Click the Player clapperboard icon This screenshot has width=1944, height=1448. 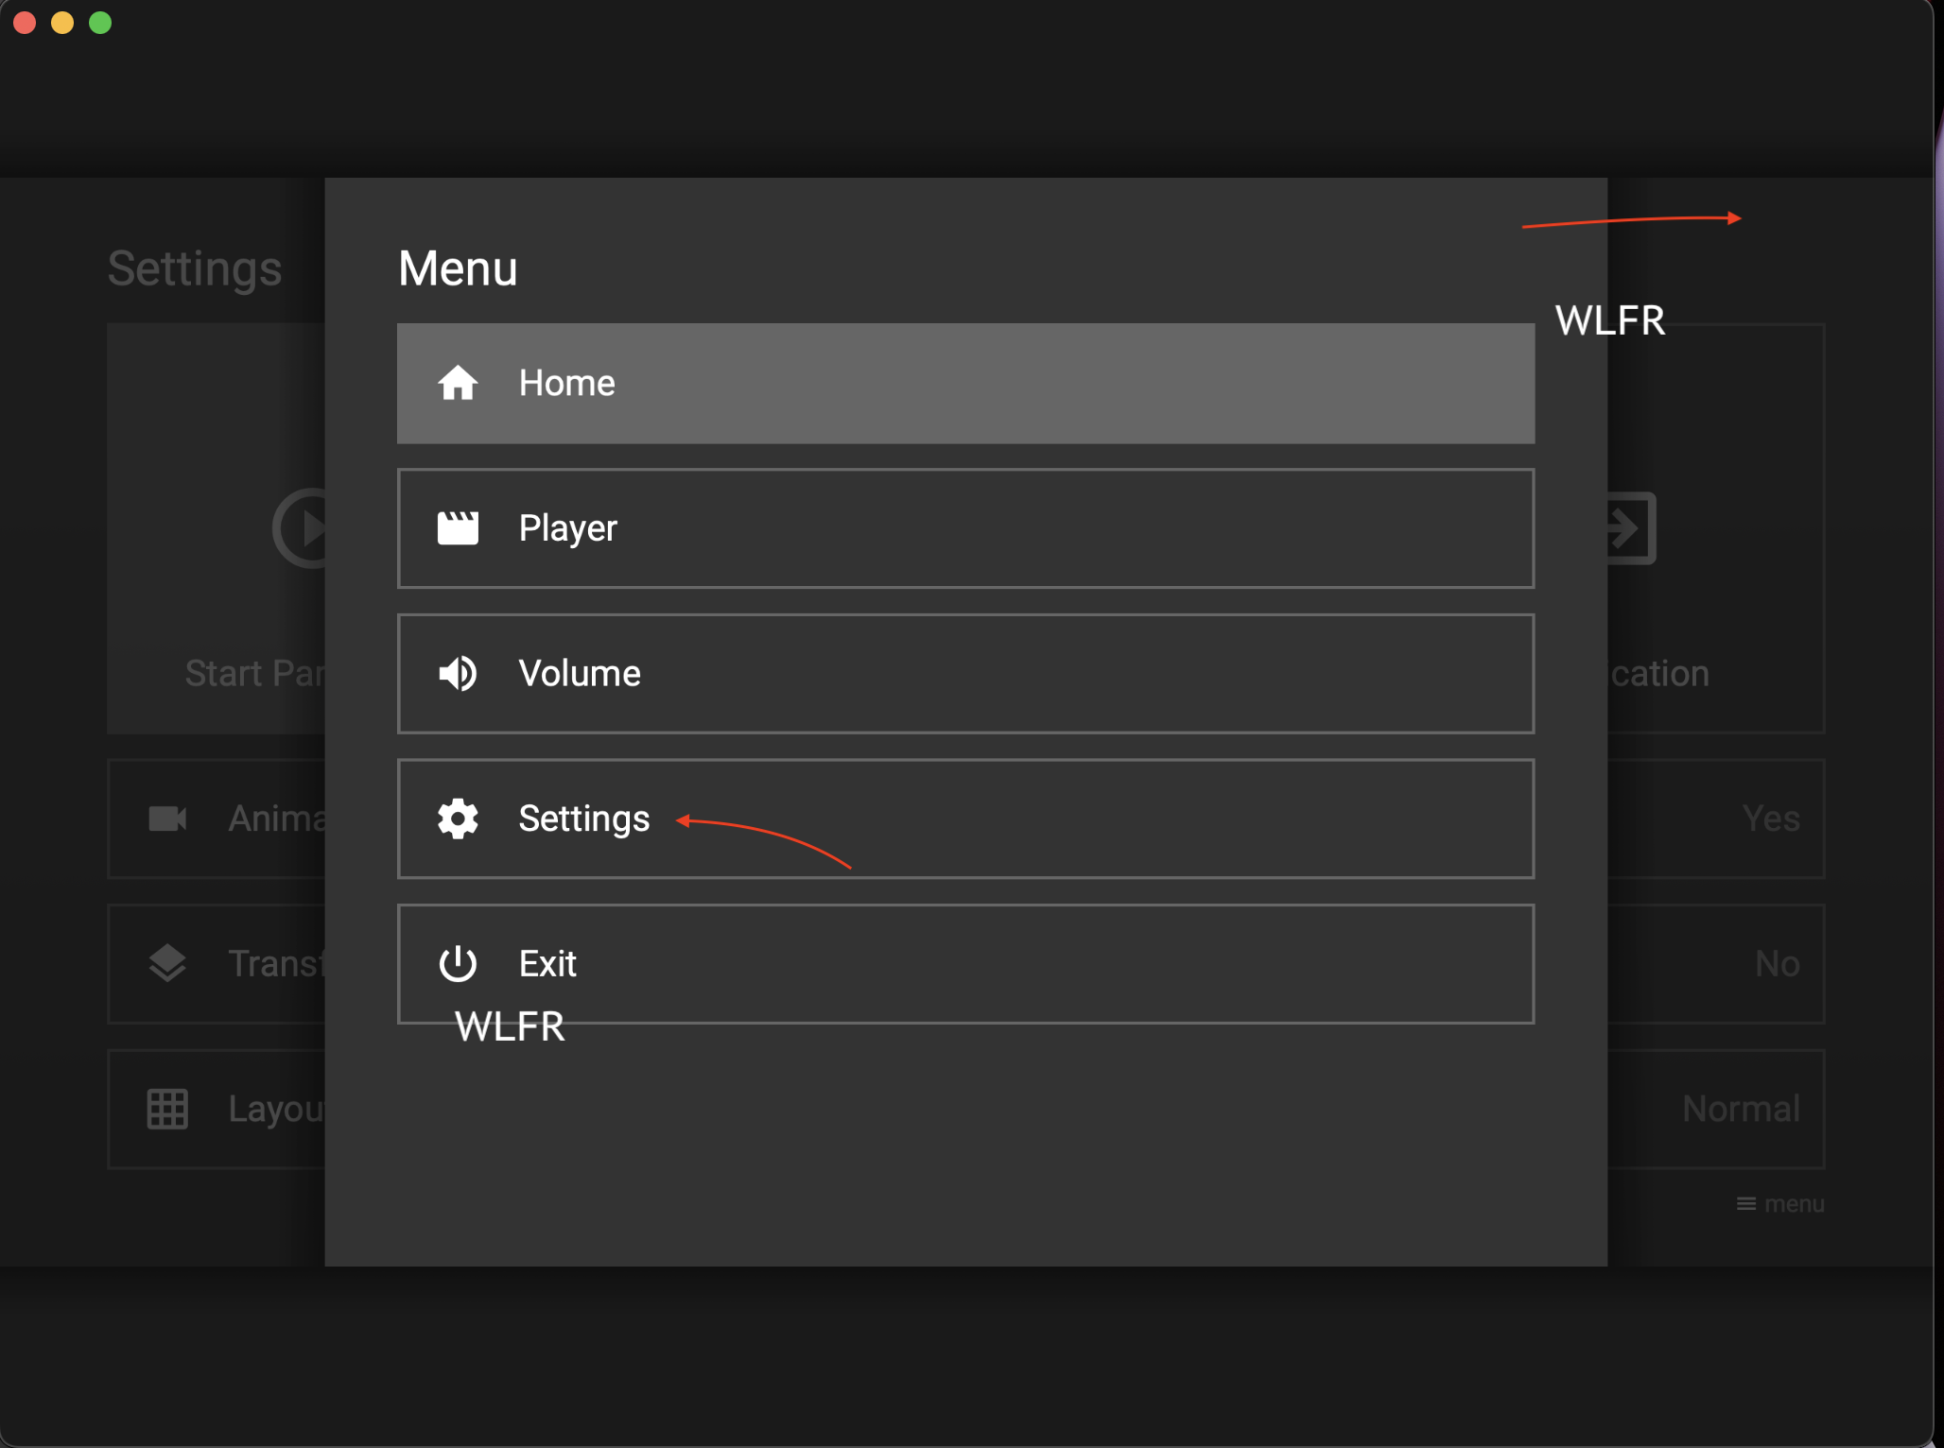click(x=458, y=528)
